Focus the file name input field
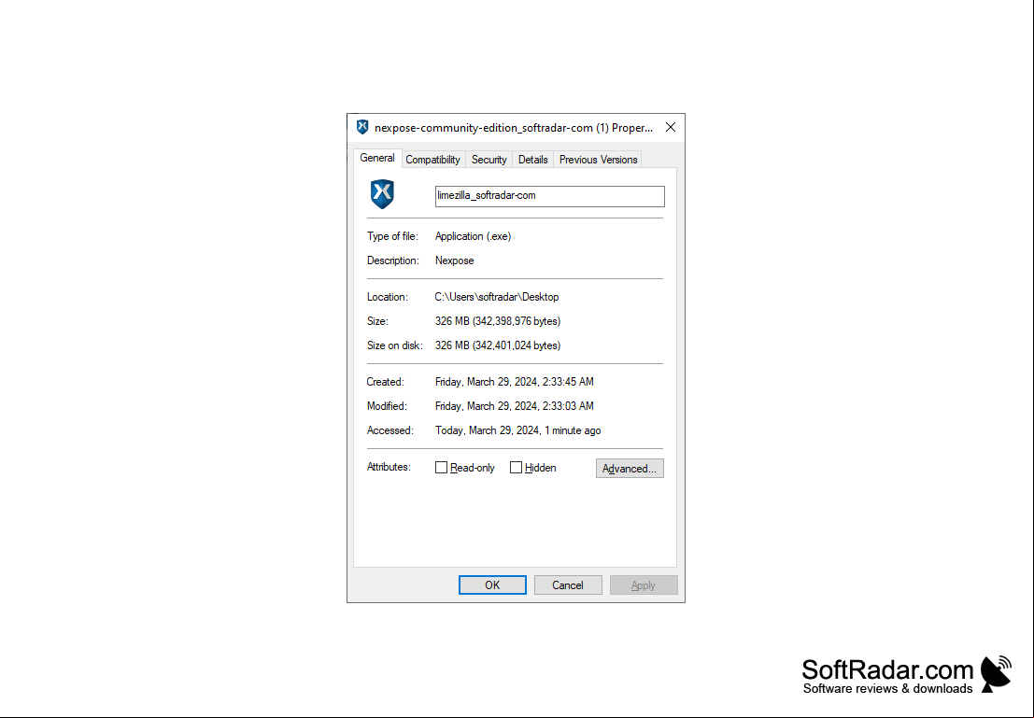Image resolution: width=1034 pixels, height=718 pixels. tap(550, 196)
